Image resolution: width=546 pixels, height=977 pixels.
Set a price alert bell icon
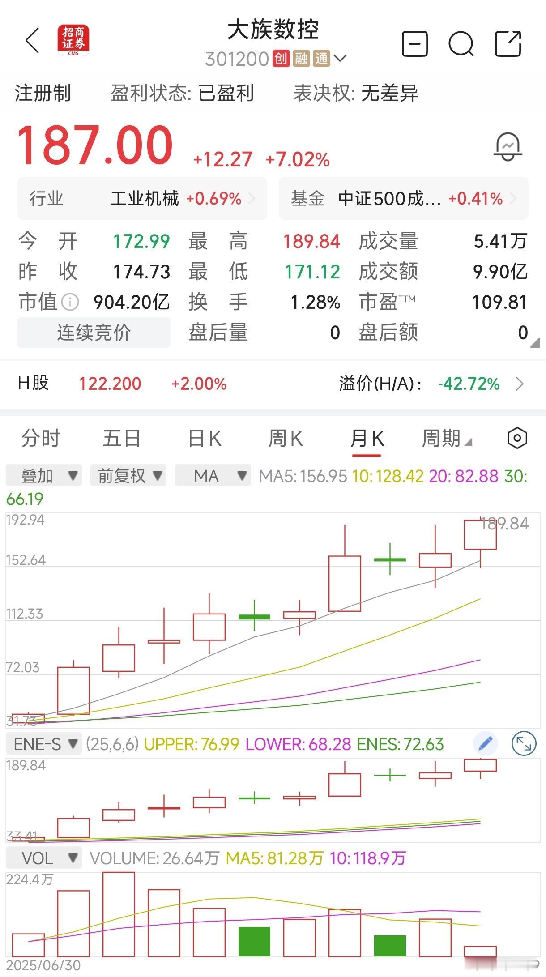tap(508, 146)
